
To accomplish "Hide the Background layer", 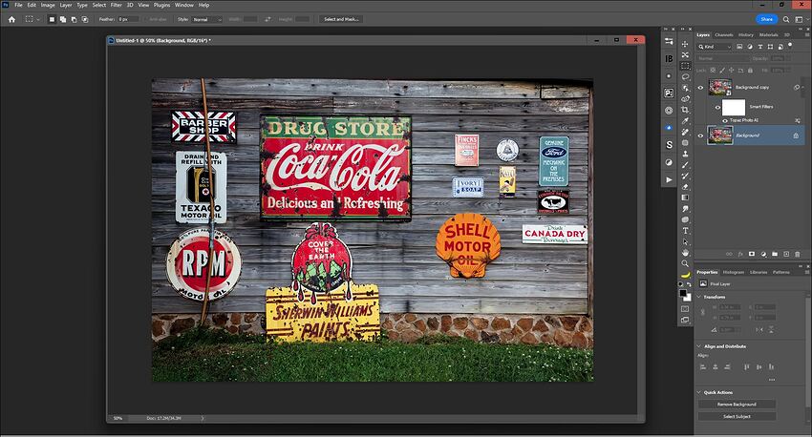I will click(x=700, y=135).
